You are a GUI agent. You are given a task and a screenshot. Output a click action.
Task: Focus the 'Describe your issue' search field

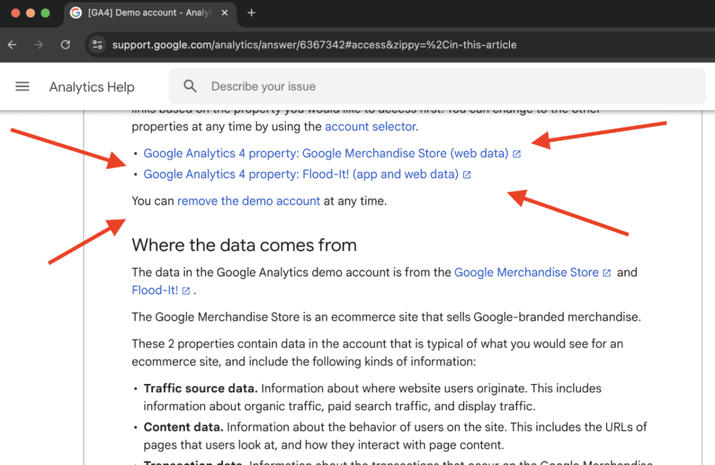click(437, 86)
